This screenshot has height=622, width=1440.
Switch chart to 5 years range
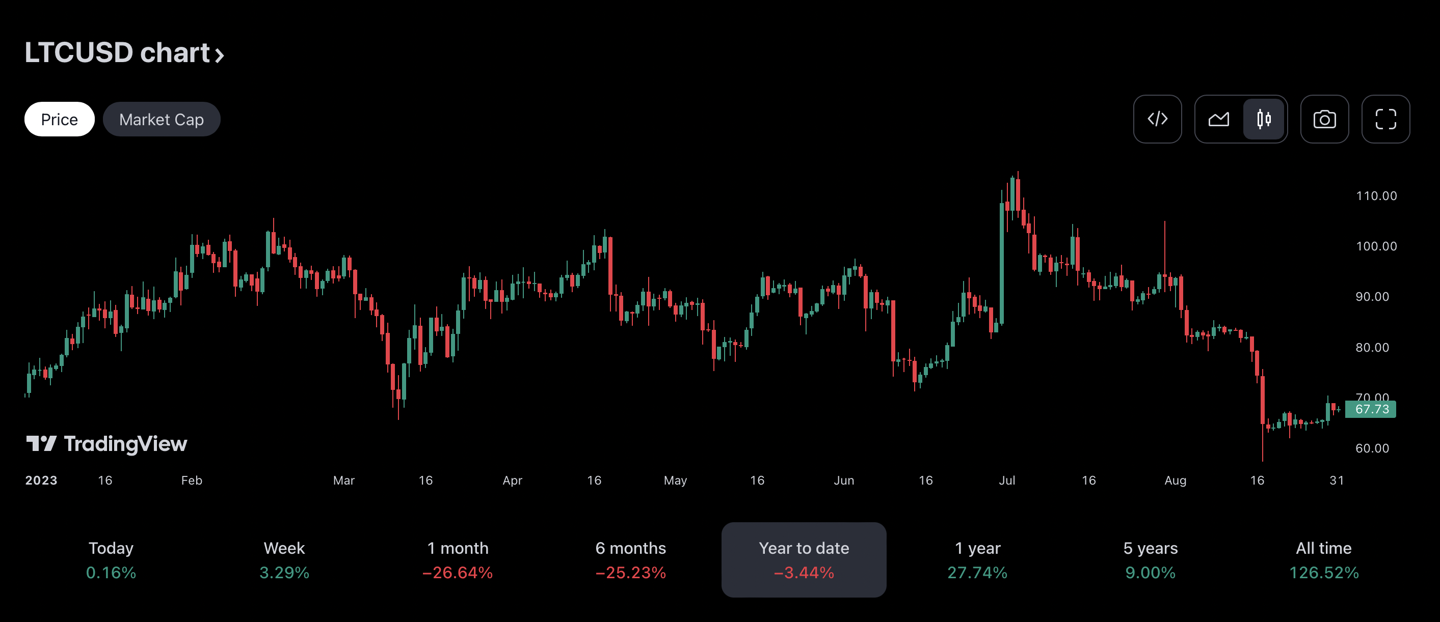click(x=1151, y=559)
